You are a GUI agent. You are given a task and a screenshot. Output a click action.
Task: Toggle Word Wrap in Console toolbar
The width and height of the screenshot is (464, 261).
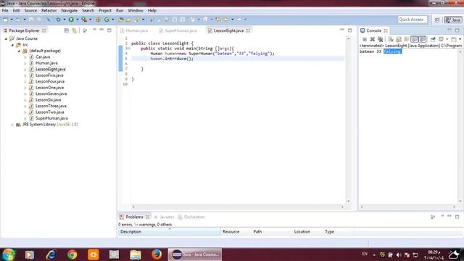[x=407, y=39]
